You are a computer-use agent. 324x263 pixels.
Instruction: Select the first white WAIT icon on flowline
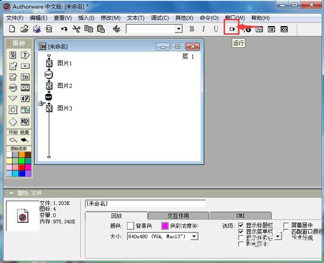[x=49, y=75]
